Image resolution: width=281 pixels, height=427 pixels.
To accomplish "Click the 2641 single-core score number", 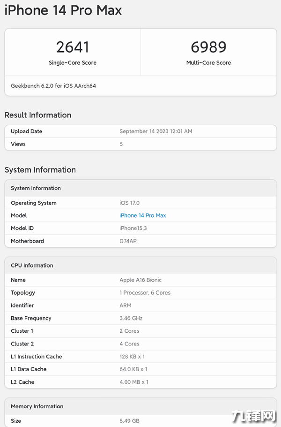I will (73, 47).
